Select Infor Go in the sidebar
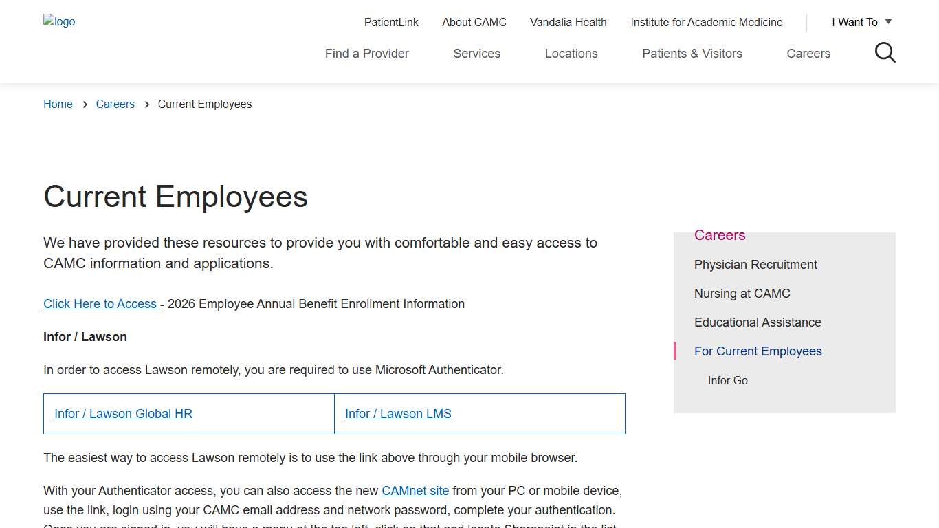The width and height of the screenshot is (939, 528). coord(728,380)
